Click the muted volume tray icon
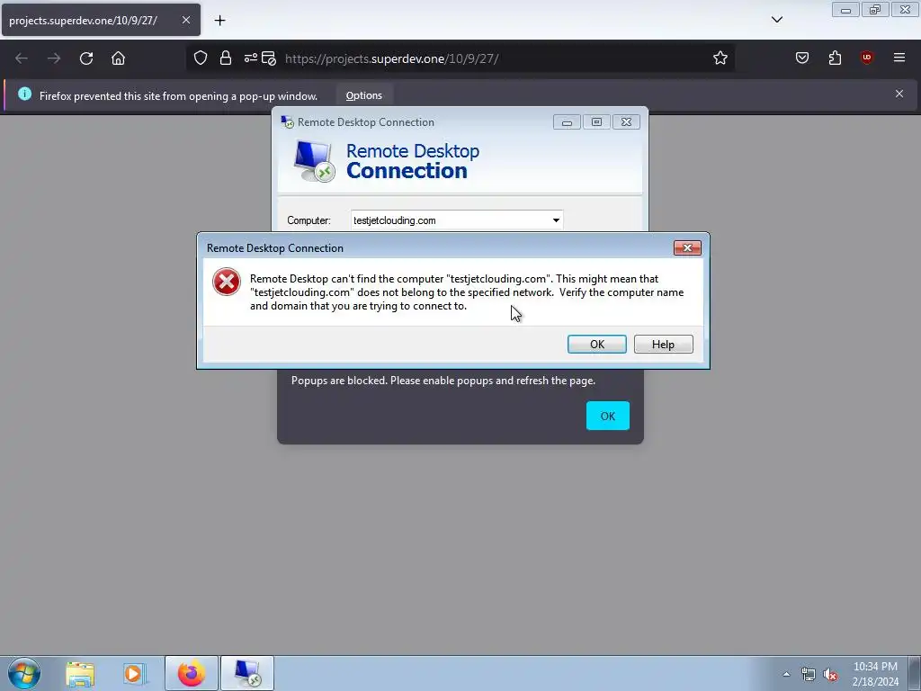The height and width of the screenshot is (691, 921). pyautogui.click(x=830, y=675)
